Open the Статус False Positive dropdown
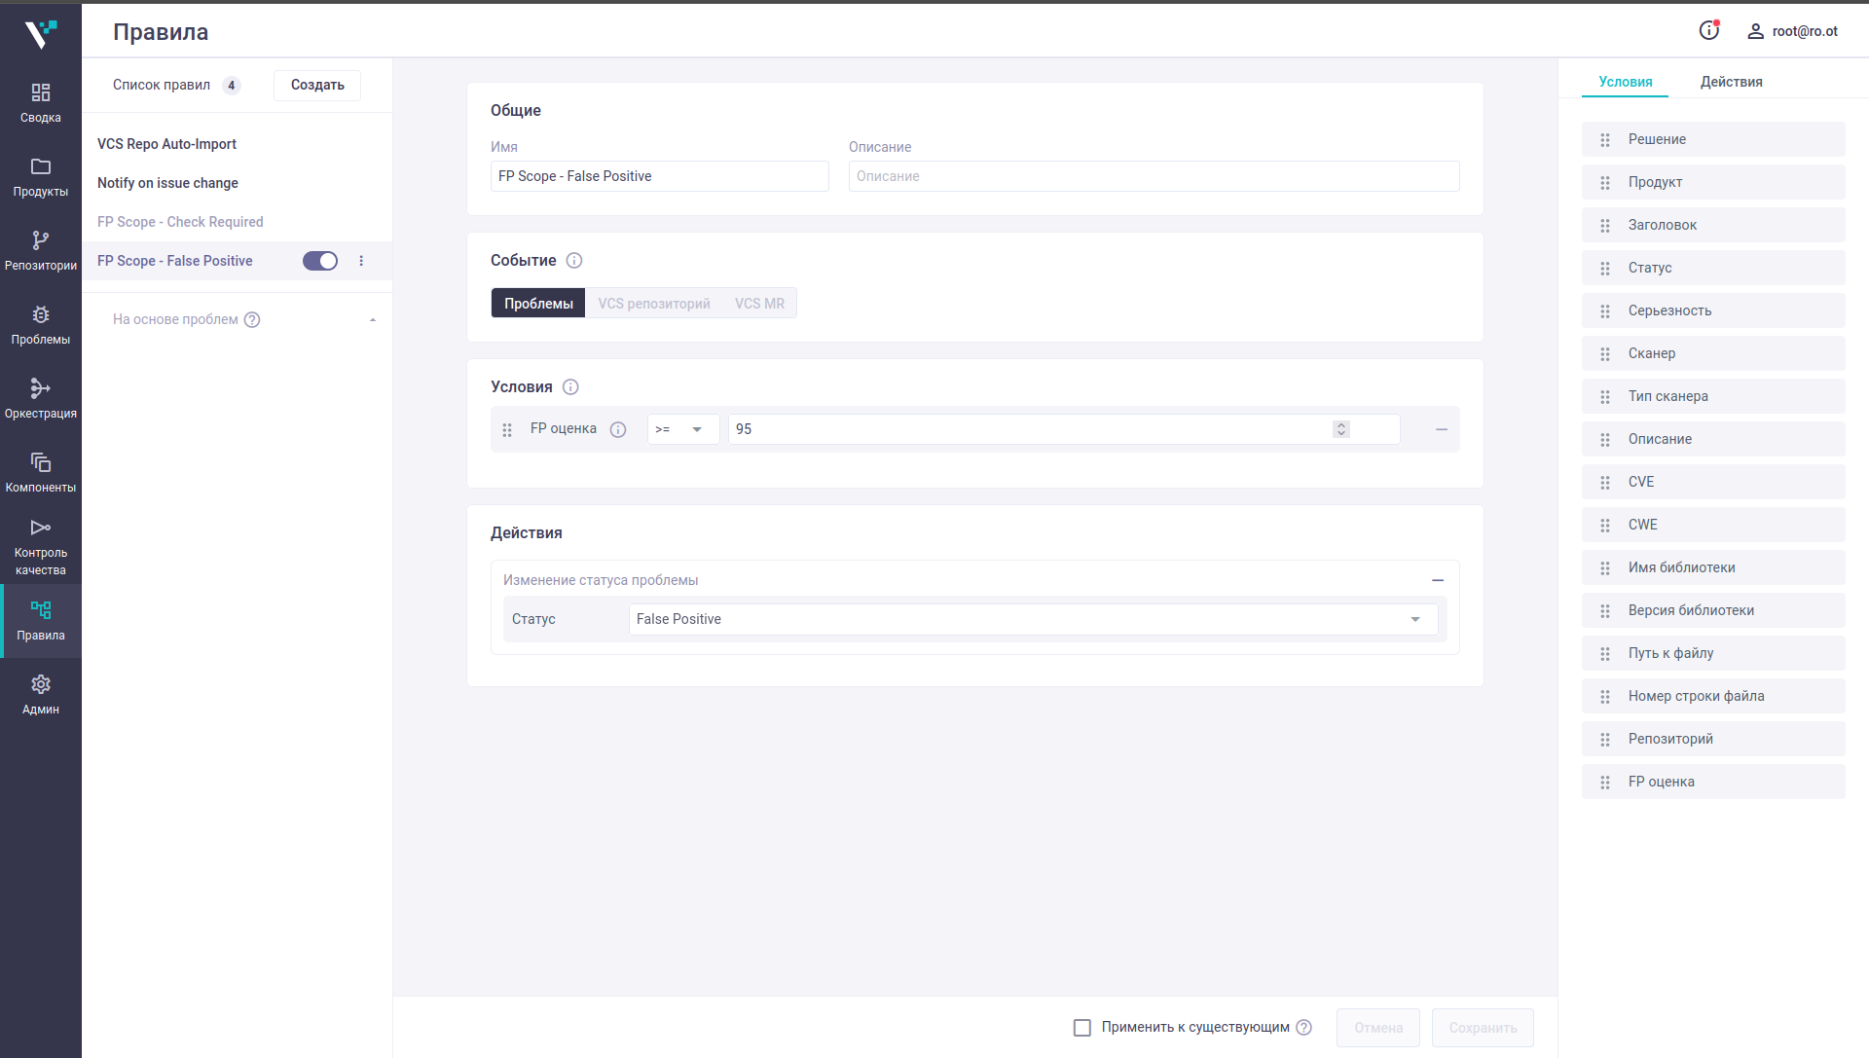Viewport: 1869px width, 1058px height. pos(1032,619)
